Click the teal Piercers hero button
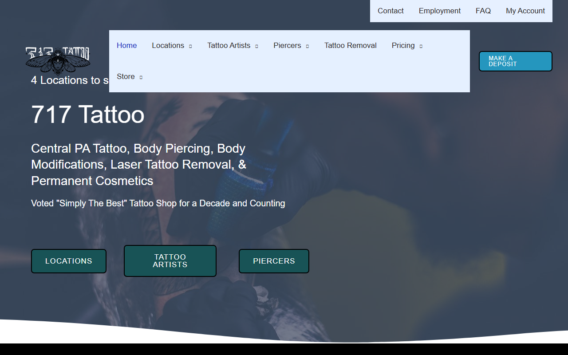The width and height of the screenshot is (568, 355). click(274, 261)
